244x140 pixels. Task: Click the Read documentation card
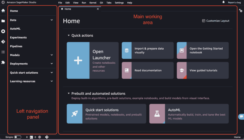(x=148, y=71)
